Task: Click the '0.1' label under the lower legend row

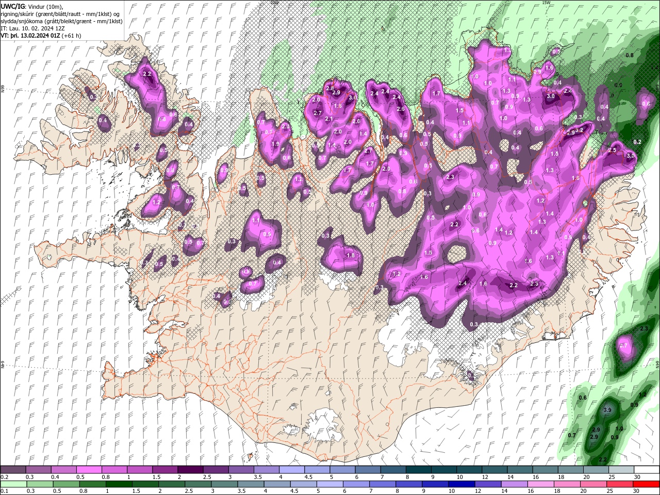Action: (4, 491)
